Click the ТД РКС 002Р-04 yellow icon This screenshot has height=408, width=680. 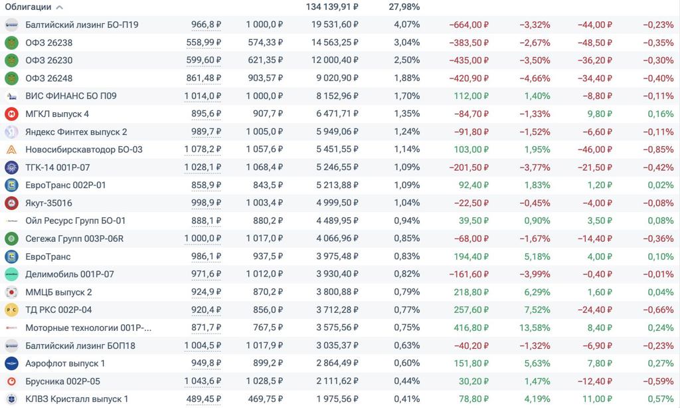click(x=11, y=310)
